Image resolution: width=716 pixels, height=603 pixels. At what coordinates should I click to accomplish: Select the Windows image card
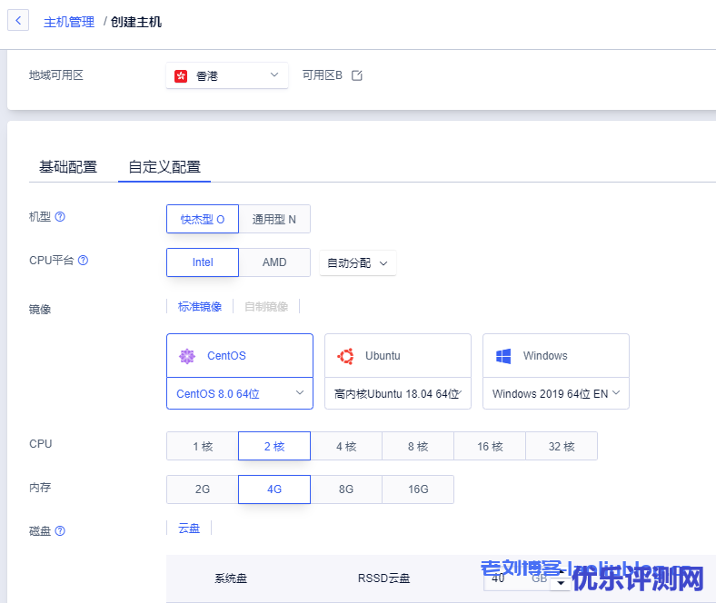(555, 356)
